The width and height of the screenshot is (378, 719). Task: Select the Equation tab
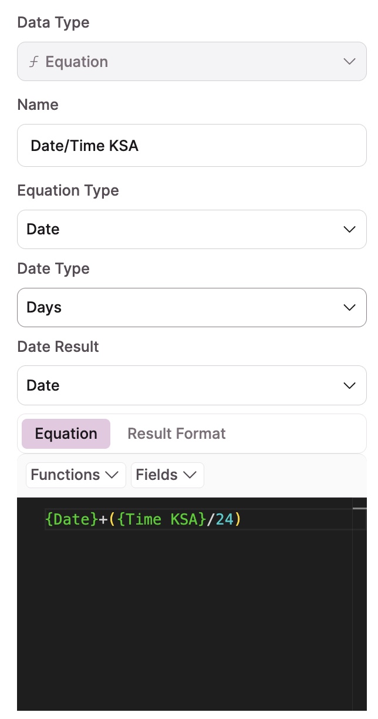coord(66,434)
